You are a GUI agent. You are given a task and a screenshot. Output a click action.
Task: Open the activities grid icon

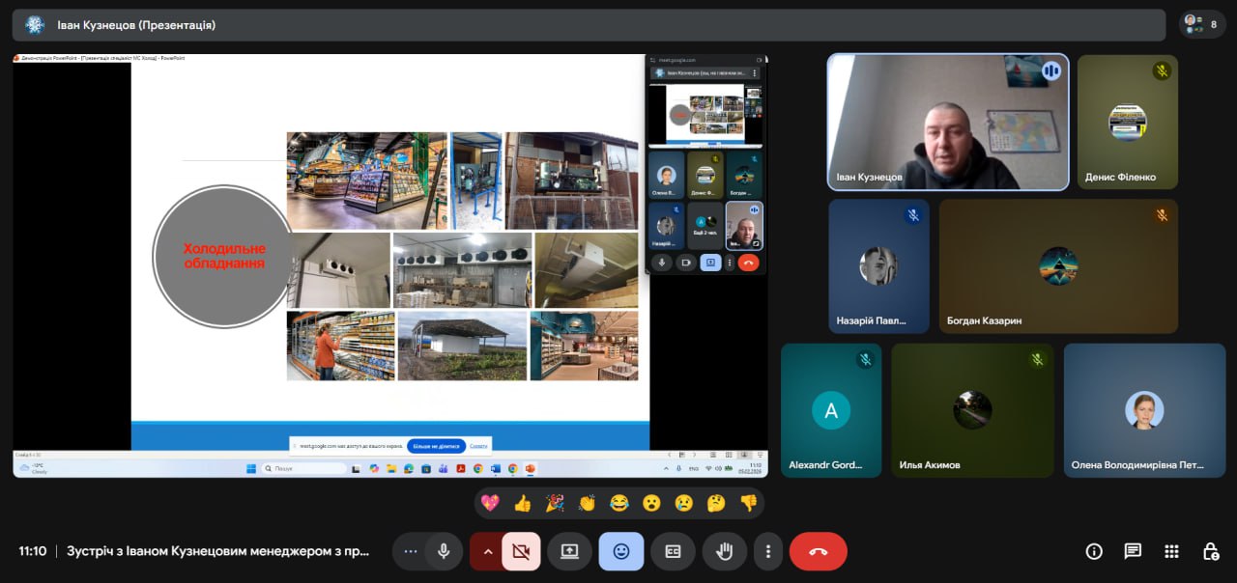pyautogui.click(x=1171, y=551)
